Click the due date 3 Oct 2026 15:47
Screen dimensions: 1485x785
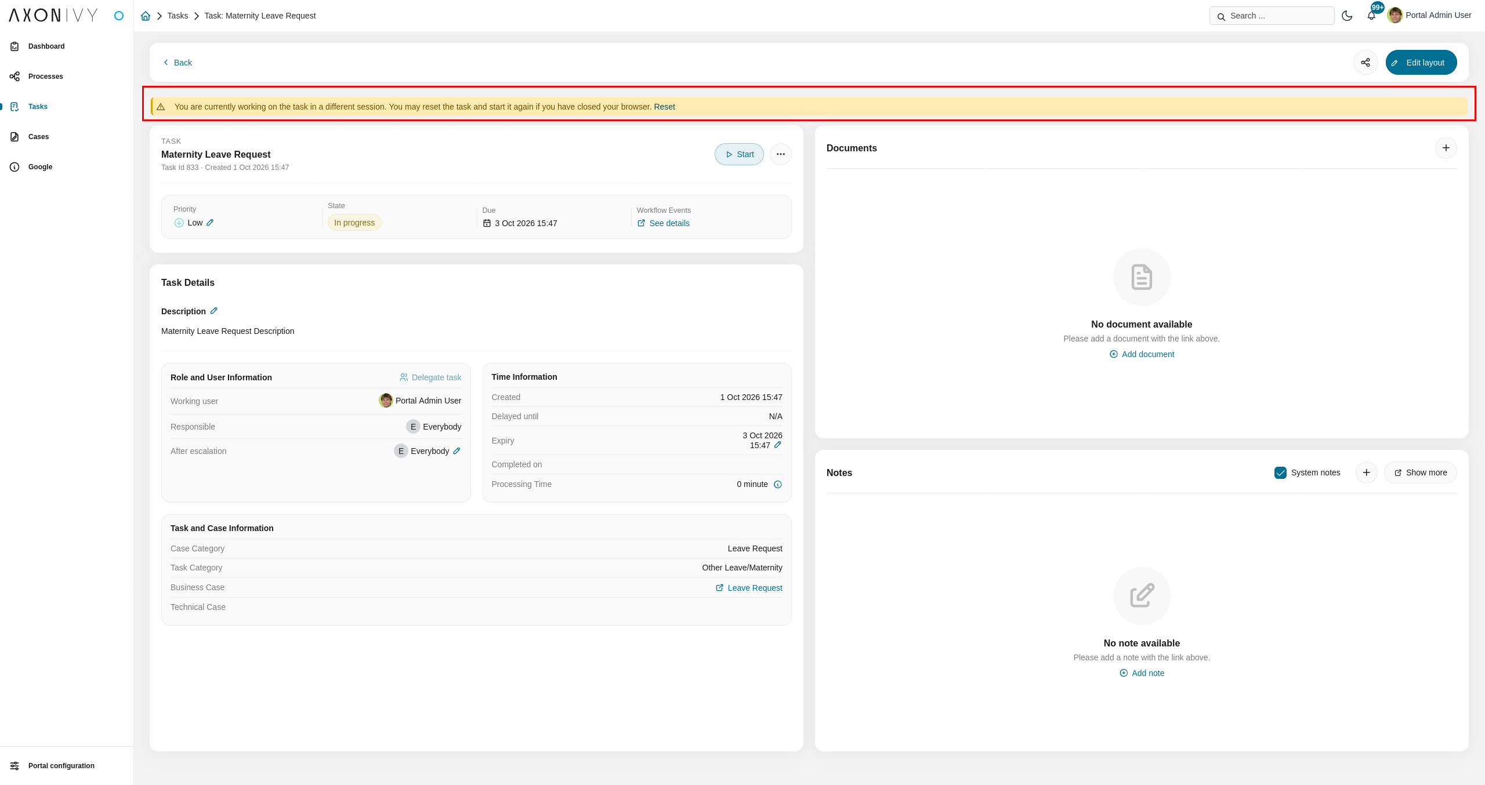click(x=526, y=223)
